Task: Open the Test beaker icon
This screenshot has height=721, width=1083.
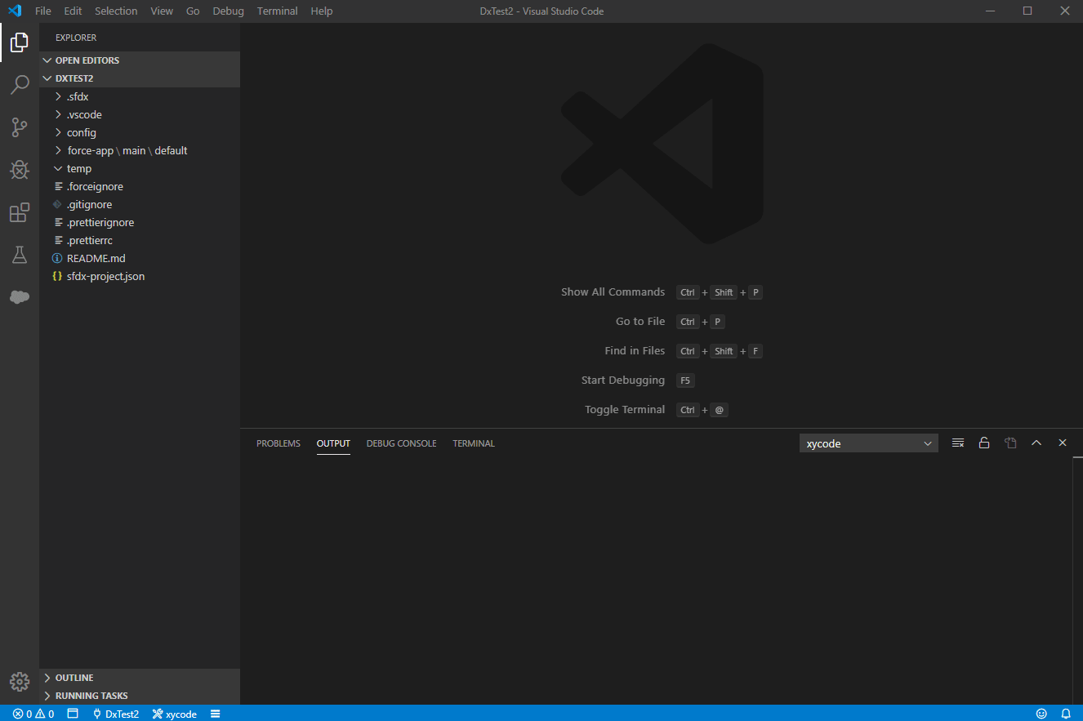Action: [x=20, y=255]
